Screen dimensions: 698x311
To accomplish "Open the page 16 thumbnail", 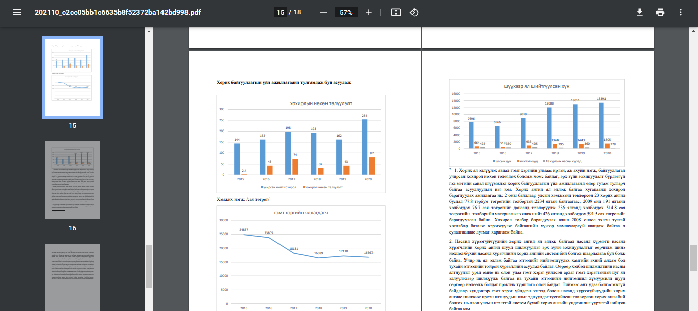I will (73, 180).
